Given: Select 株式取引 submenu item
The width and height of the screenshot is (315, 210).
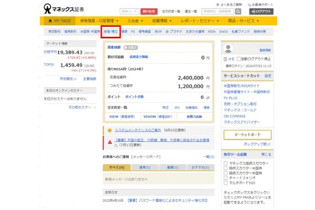Looking at the screenshot, I should 54,31.
